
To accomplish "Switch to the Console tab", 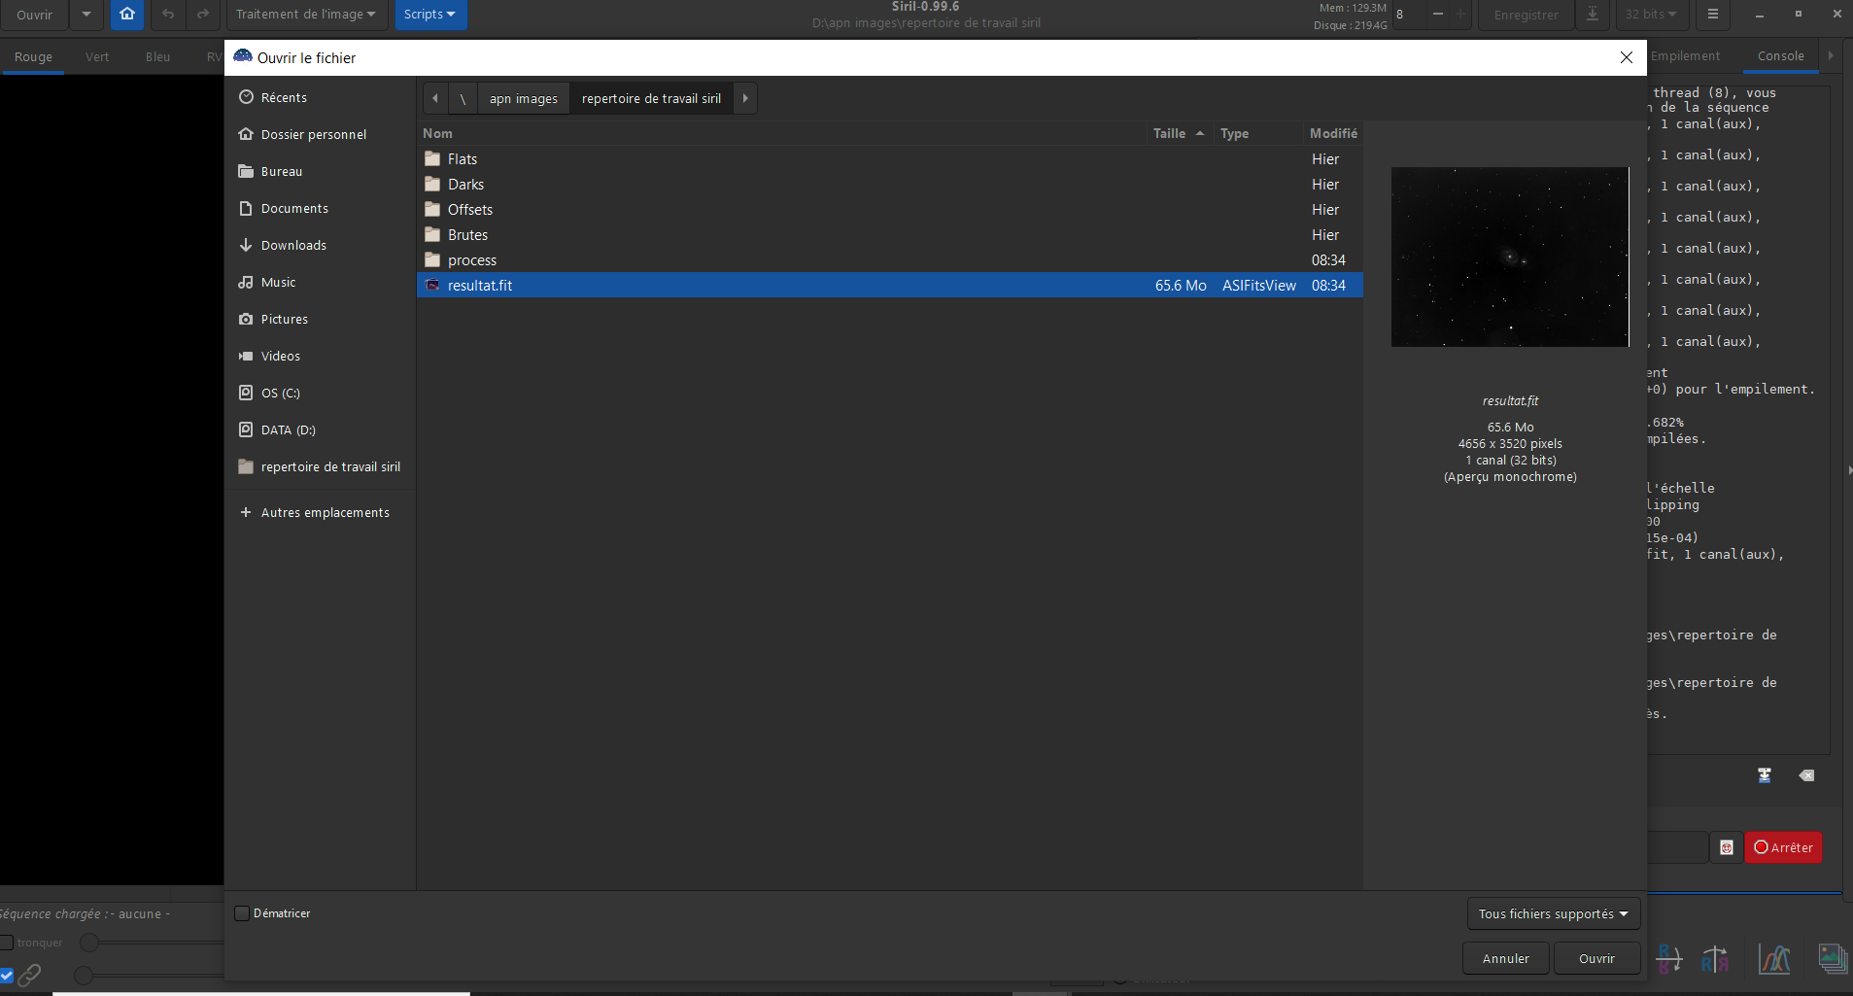I will point(1780,55).
